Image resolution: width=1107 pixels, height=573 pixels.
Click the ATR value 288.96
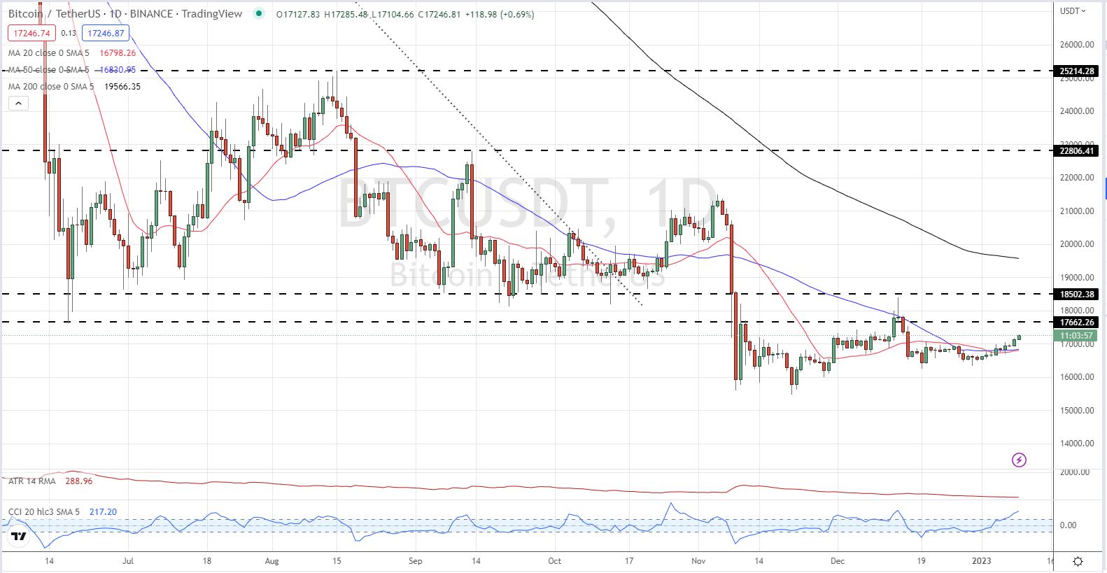click(79, 481)
